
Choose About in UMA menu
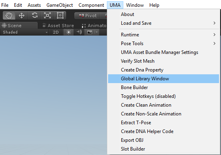point(163,14)
